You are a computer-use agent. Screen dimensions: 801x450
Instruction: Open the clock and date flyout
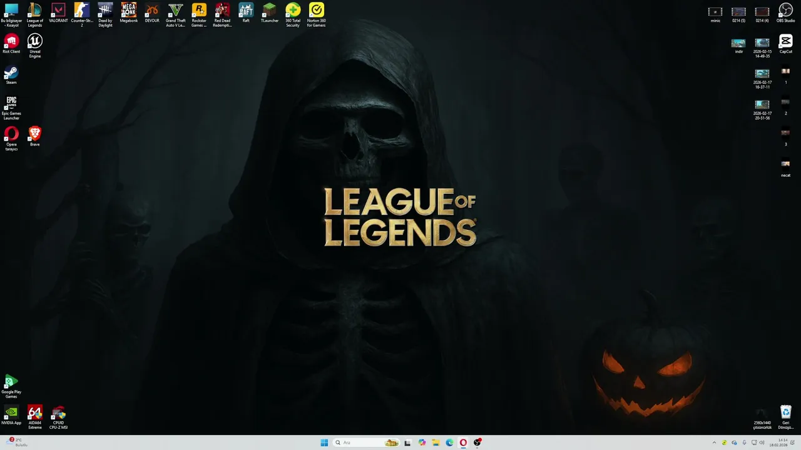pyautogui.click(x=778, y=442)
